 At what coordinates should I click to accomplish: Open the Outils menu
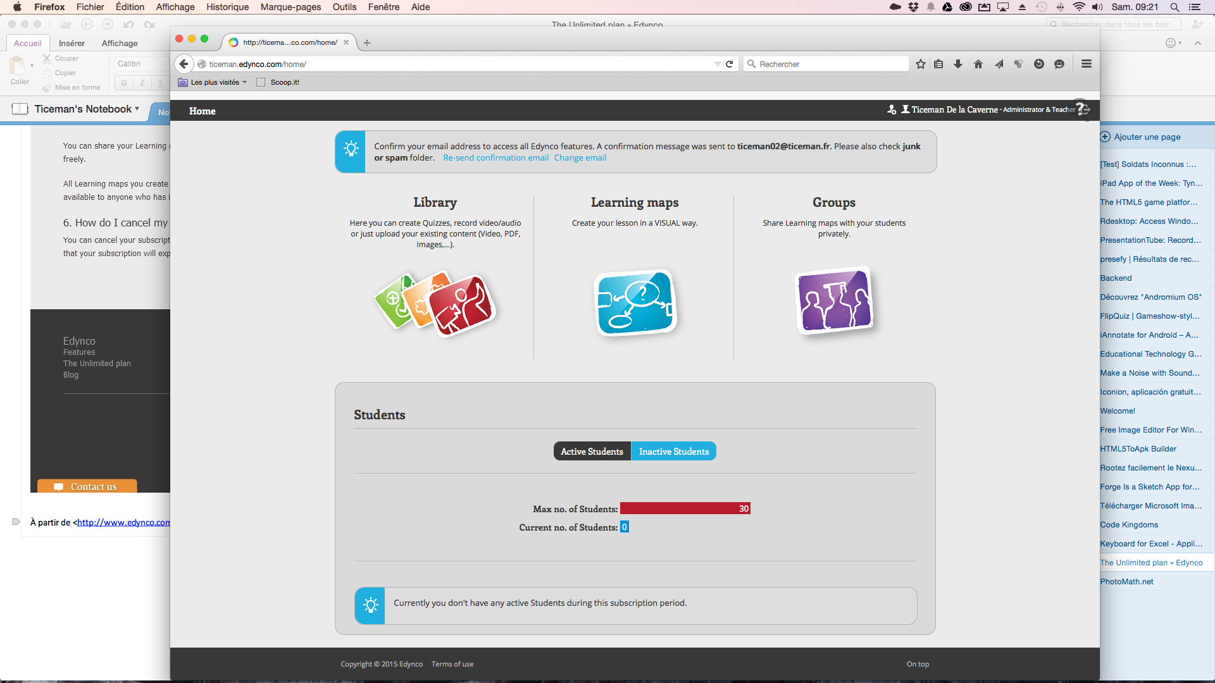pos(344,7)
